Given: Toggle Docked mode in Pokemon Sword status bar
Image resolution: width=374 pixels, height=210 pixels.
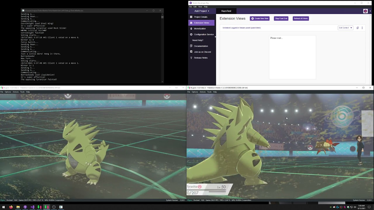Looking at the screenshot, I should pyautogui.click(x=9, y=200).
